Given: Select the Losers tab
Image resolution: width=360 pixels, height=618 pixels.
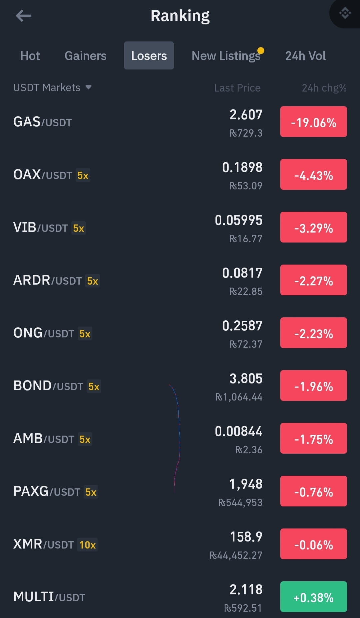Looking at the screenshot, I should click(x=149, y=55).
